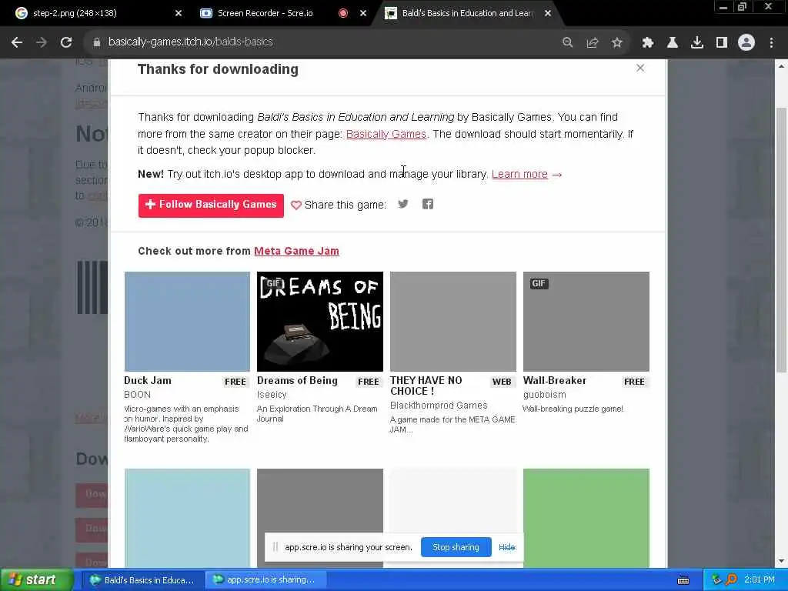788x591 pixels.
Task: Click Follow Basically Games button
Action: [211, 205]
